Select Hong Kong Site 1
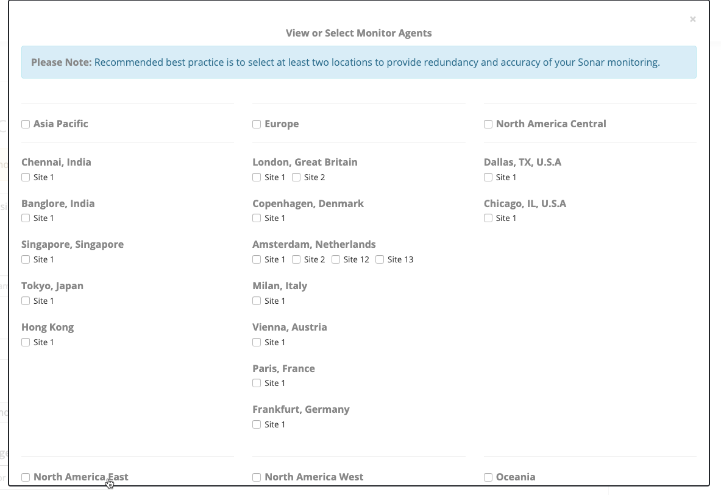This screenshot has width=721, height=495. [x=26, y=342]
